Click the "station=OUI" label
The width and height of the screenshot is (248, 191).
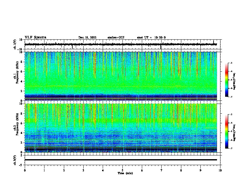(116, 37)
